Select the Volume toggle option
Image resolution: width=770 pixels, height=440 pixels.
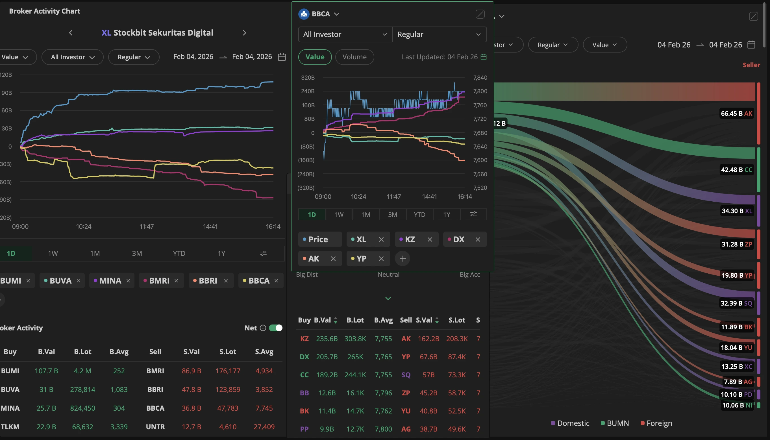[354, 57]
